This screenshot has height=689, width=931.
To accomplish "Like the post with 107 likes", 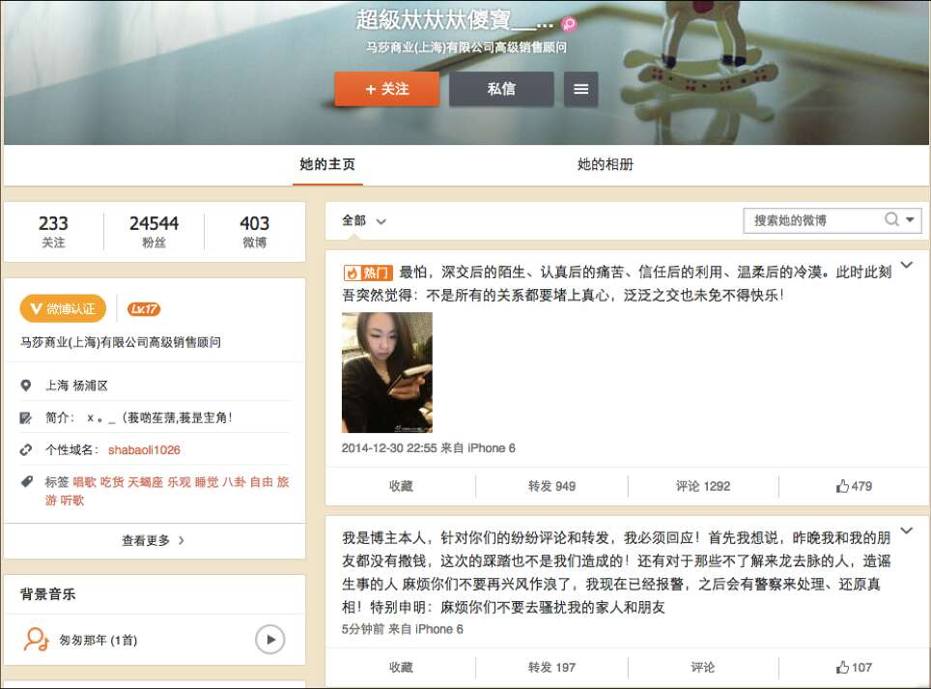I will [854, 668].
